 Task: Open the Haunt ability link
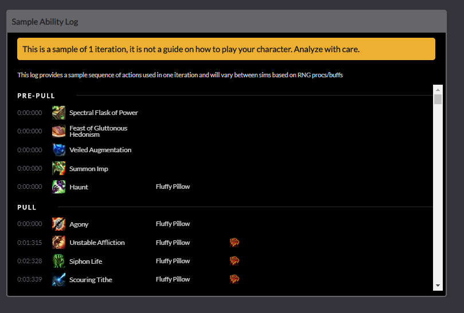(79, 187)
